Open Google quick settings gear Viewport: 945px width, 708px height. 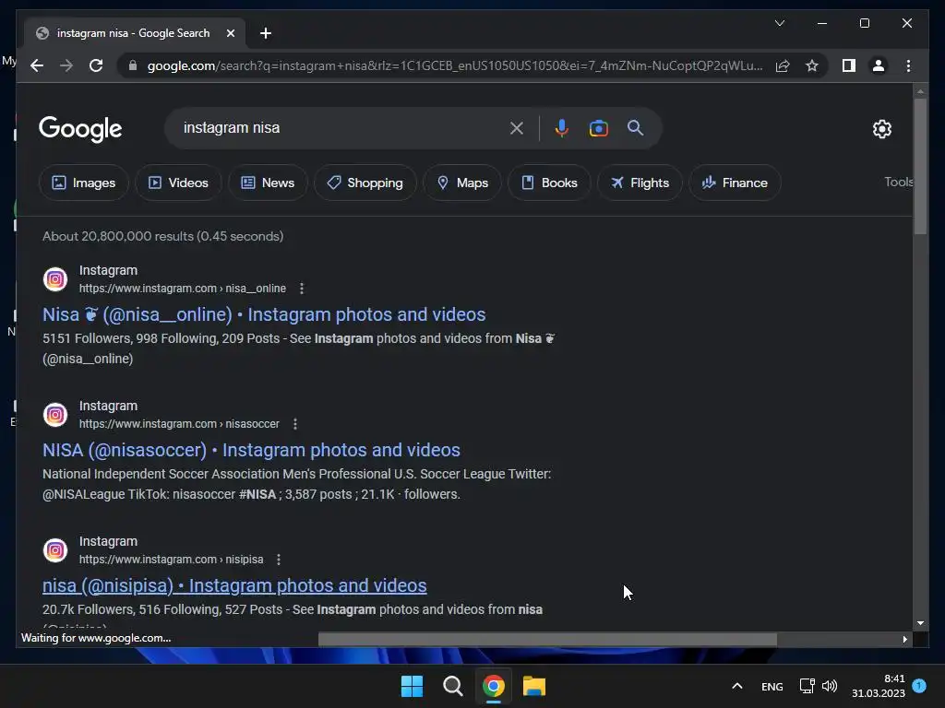(x=881, y=128)
